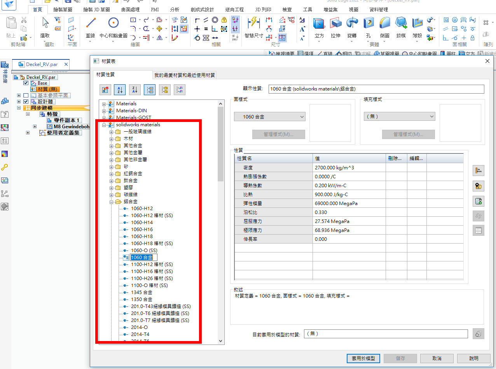Click the A-Z ascending sort icon

coord(120,90)
